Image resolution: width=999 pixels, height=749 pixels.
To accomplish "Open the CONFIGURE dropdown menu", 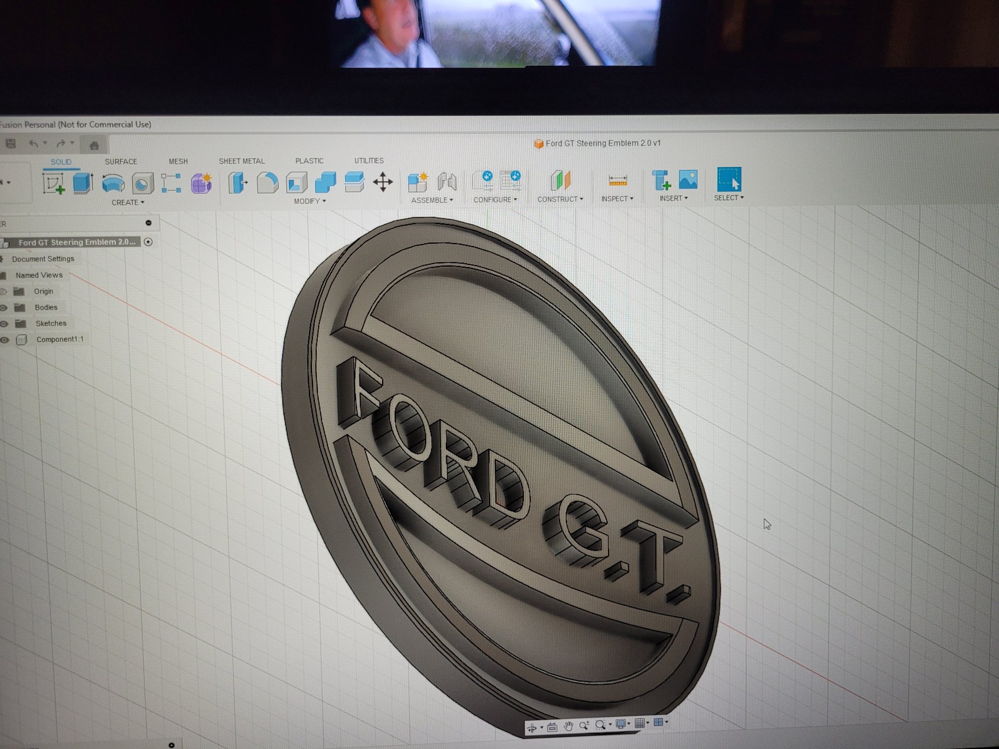I will point(495,200).
